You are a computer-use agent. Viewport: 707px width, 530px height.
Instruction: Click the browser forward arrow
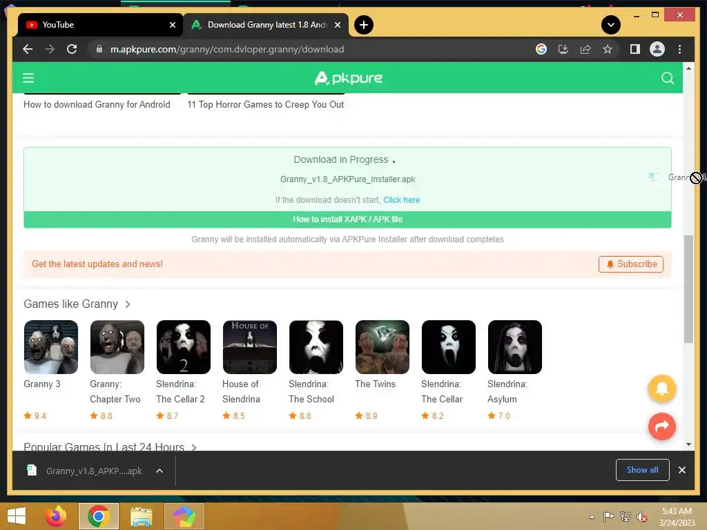point(50,49)
